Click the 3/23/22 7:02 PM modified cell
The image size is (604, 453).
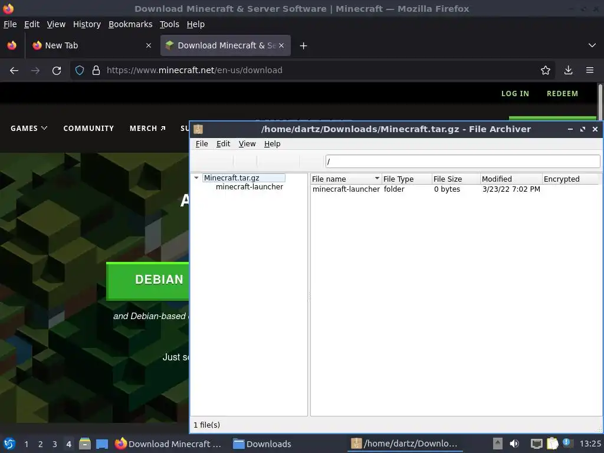point(511,189)
